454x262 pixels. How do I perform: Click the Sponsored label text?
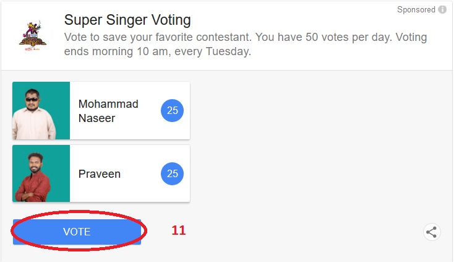coord(416,10)
